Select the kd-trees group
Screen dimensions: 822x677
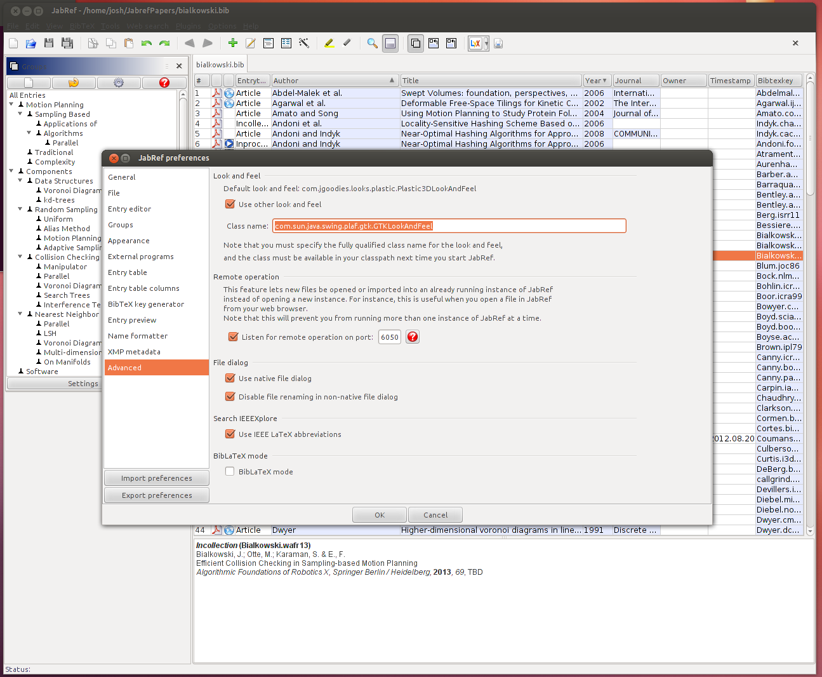pos(59,199)
